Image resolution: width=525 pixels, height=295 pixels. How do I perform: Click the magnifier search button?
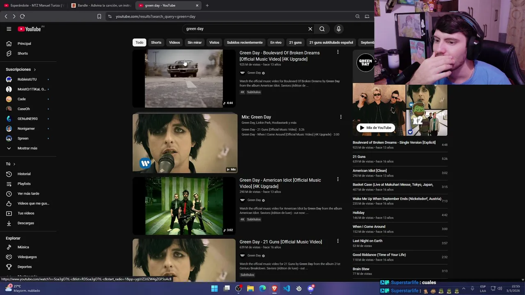coord(322,29)
